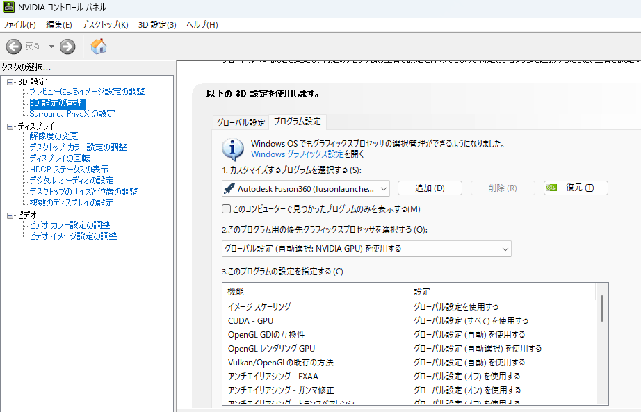Select 3D 設定の管理 in tree
The height and width of the screenshot is (412, 641).
[x=57, y=103]
